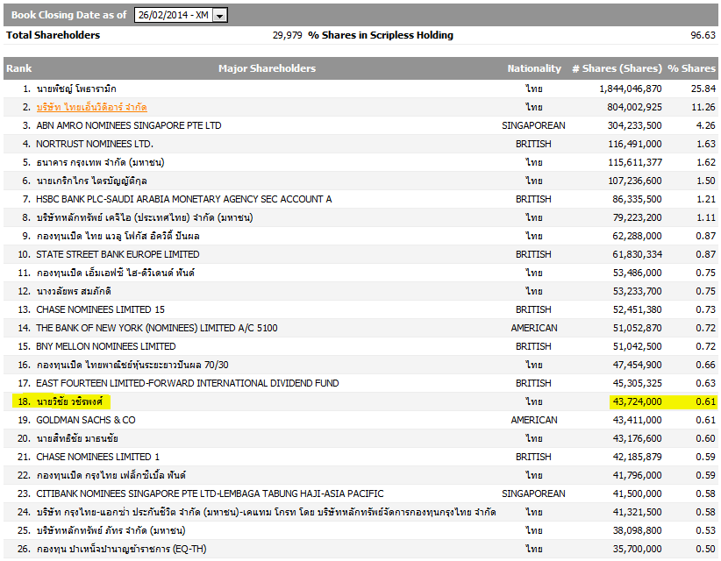Select THE BANK OF NEW YORK (NOMINEES) row
This screenshot has height=561, width=721.
[156, 328]
